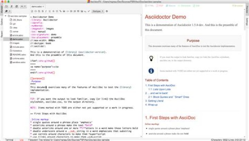249x141 pixels.
Task: Open the Doctype dropdown
Action: tap(98, 11)
